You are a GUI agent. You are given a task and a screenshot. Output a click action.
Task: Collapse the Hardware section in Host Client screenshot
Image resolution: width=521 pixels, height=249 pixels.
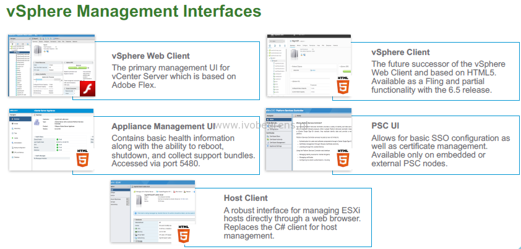[134, 219]
